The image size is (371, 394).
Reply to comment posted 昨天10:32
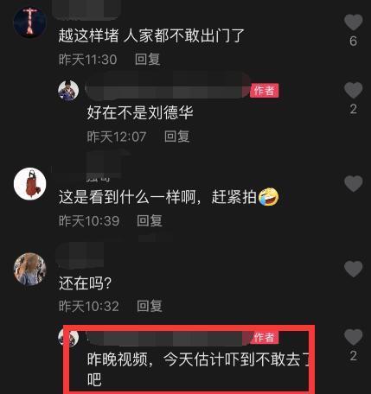[x=150, y=306]
